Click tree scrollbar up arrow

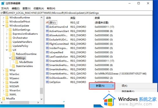click(x=41, y=18)
